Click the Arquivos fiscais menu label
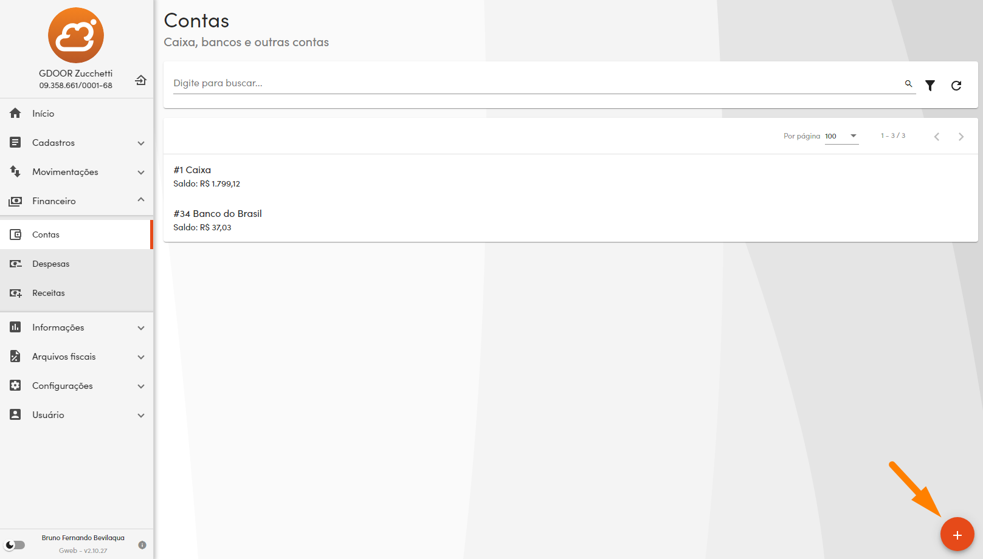Image resolution: width=983 pixels, height=559 pixels. click(x=64, y=357)
